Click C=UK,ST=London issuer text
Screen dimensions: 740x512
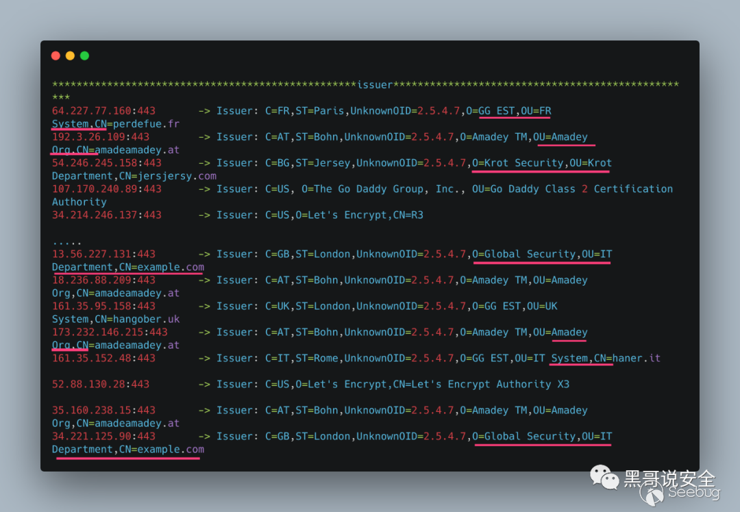click(308, 306)
